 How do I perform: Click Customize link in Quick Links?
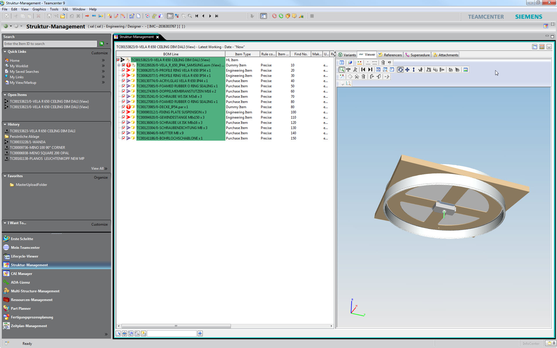(x=100, y=53)
